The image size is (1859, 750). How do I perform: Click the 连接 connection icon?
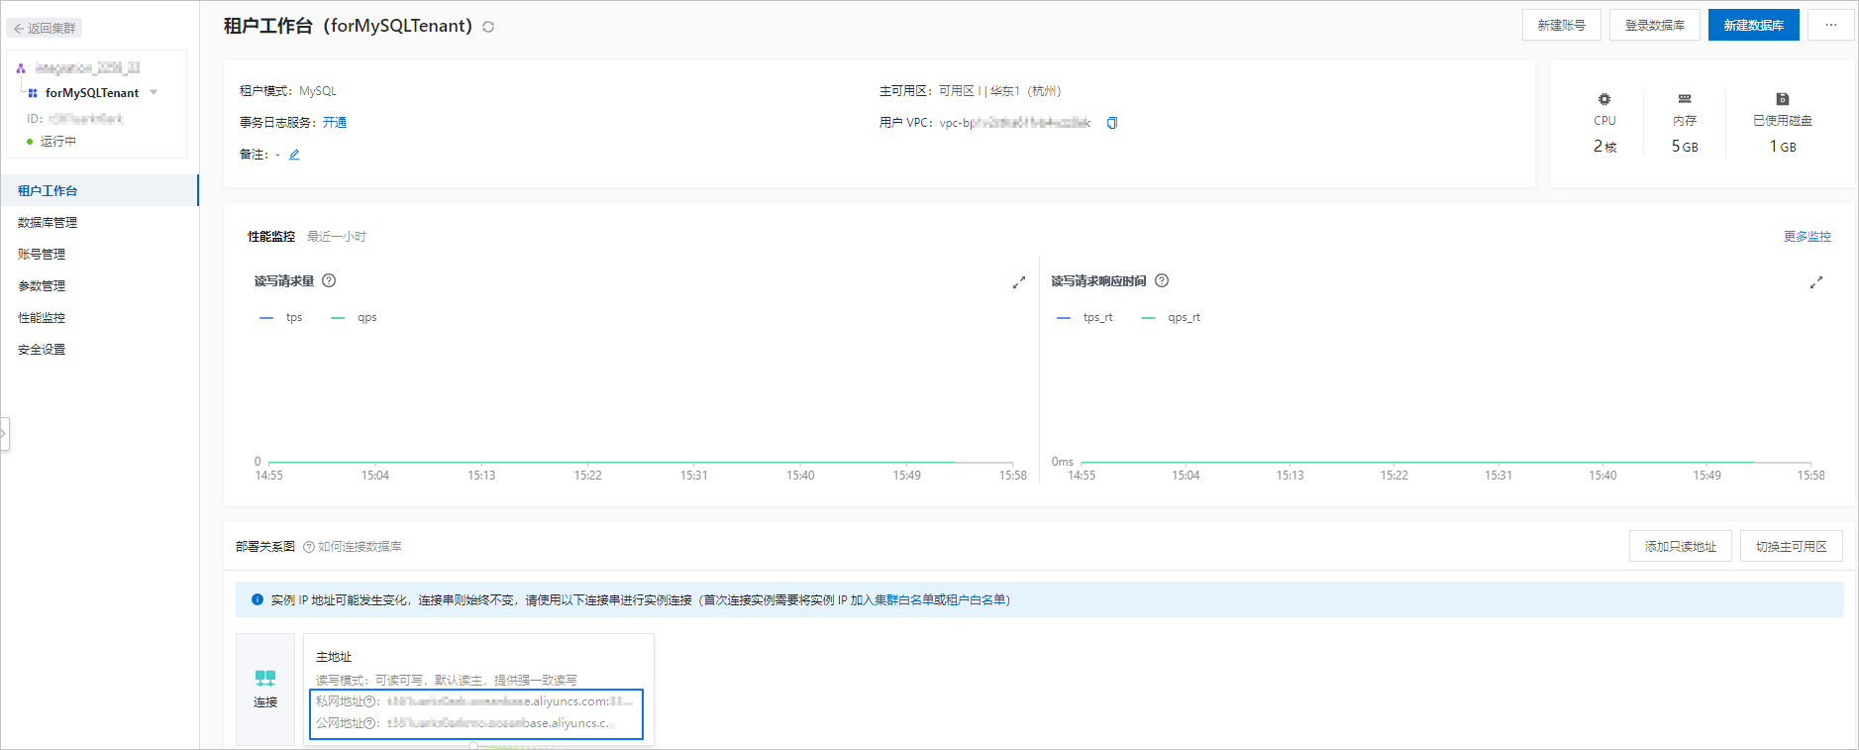coord(265,679)
